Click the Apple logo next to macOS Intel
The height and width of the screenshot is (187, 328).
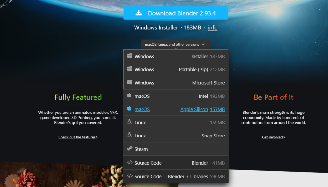point(129,96)
